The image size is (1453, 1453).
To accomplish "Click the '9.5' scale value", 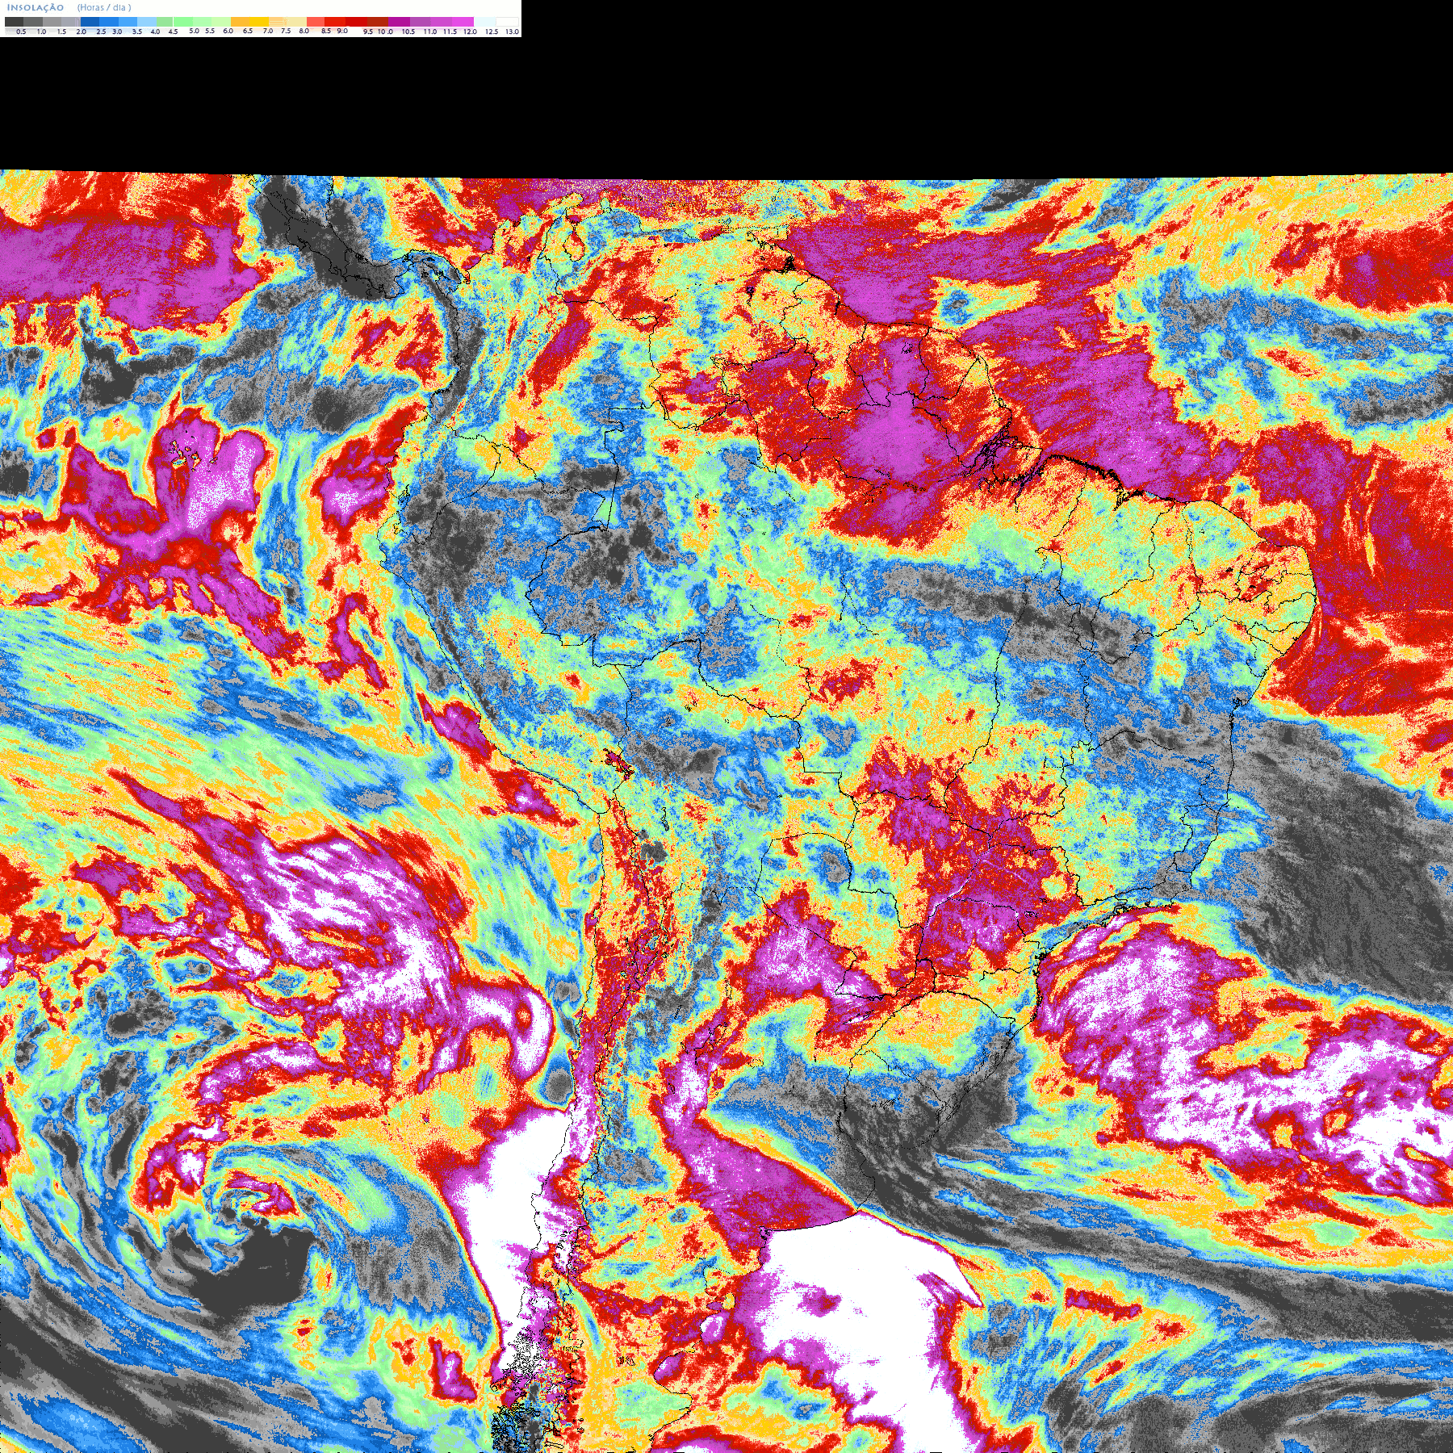I will tap(368, 31).
